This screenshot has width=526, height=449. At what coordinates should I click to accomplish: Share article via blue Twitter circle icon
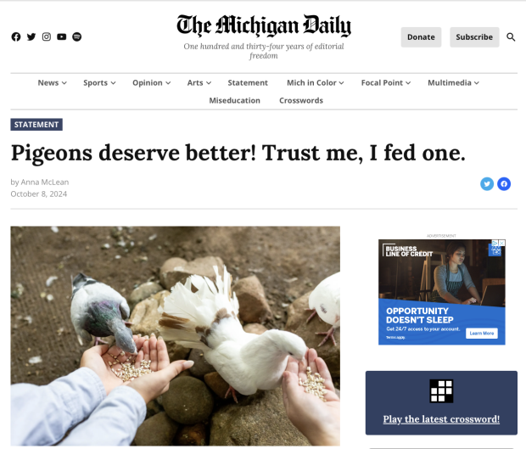(x=487, y=184)
